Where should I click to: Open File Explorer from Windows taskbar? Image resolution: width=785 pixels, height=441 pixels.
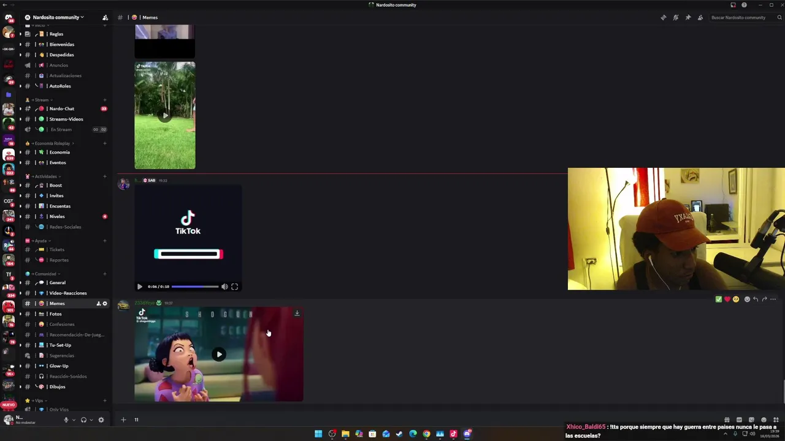345,434
